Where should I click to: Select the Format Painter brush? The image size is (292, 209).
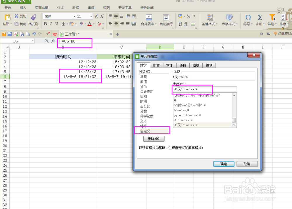tap(34, 17)
